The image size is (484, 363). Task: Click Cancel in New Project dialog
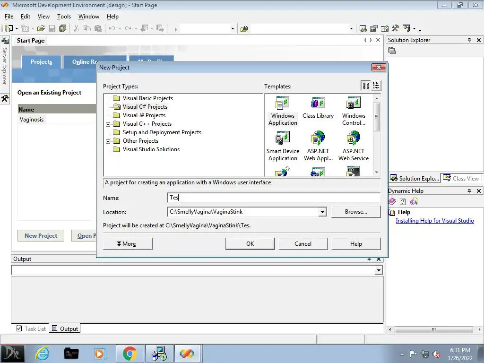pos(303,243)
